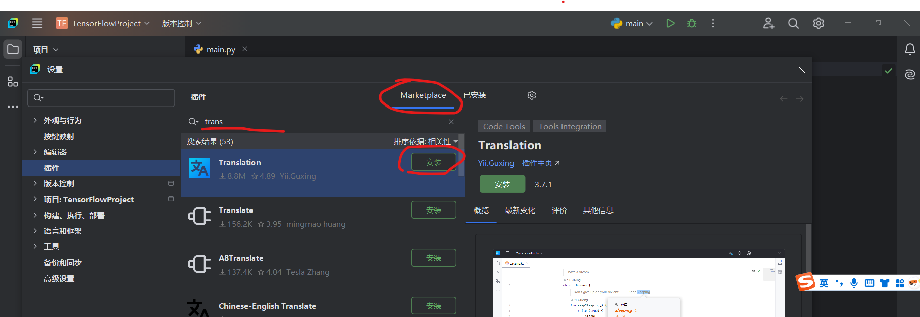Open the 评价 tab
Image resolution: width=920 pixels, height=317 pixels.
click(x=559, y=210)
